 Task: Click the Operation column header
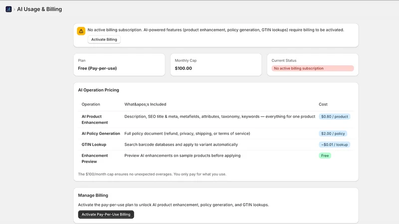click(x=91, y=105)
